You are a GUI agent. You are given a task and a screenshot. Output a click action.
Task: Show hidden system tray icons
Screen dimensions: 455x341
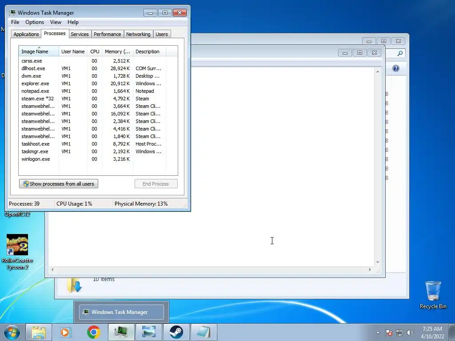tap(378, 333)
